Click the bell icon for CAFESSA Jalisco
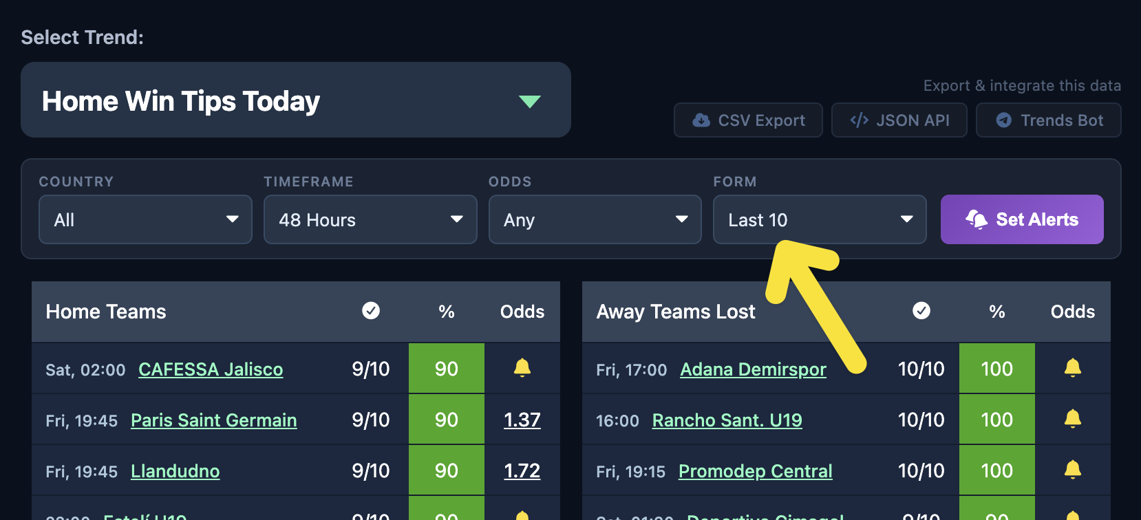Screen dimensions: 1141x520 coord(522,368)
